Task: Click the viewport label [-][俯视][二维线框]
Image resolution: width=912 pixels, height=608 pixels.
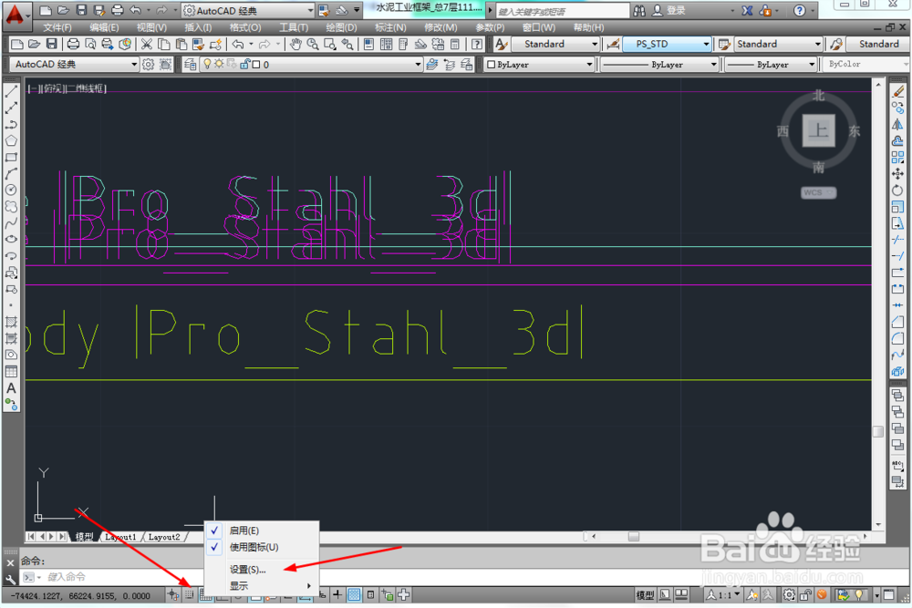Action: [67, 88]
